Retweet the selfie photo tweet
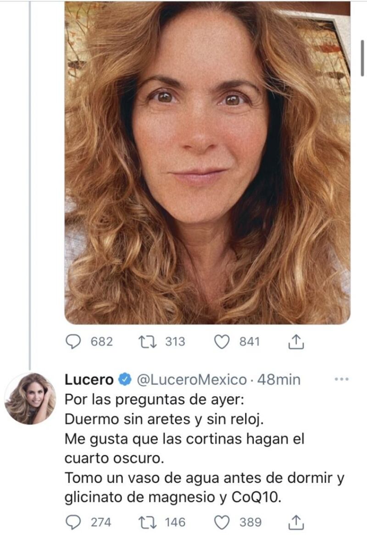The height and width of the screenshot is (535, 367). click(x=148, y=341)
